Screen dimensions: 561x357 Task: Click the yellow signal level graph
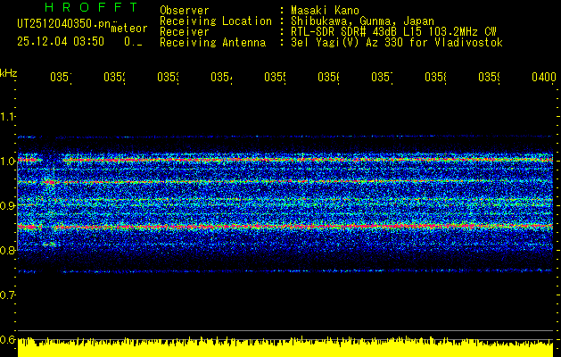(285, 346)
